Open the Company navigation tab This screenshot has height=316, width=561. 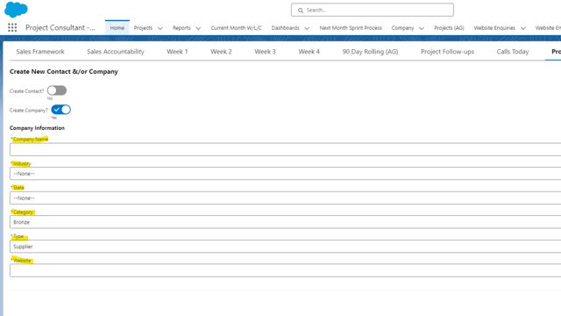pos(402,27)
